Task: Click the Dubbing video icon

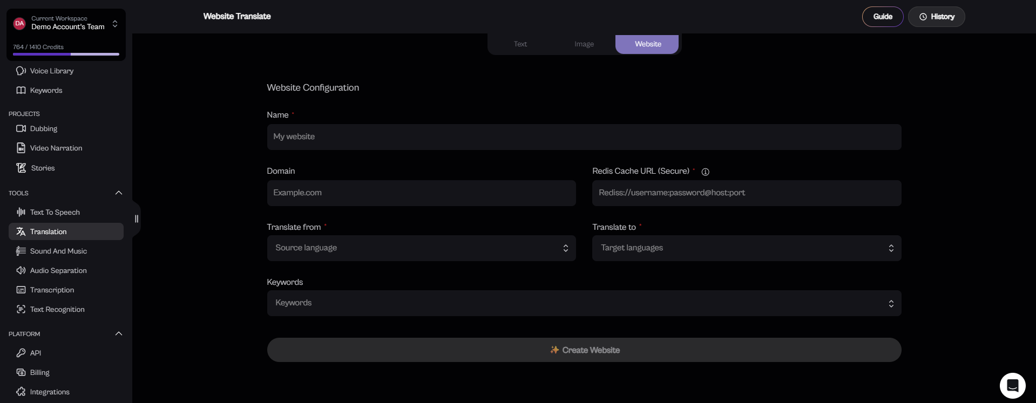Action: point(21,128)
